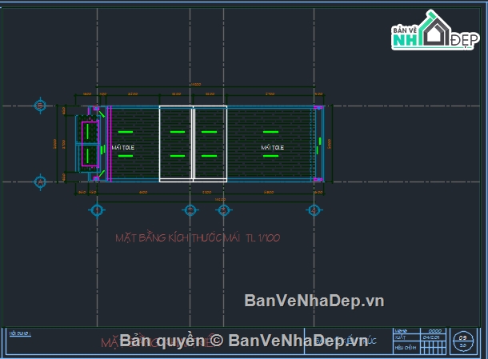Click the sheet number circle in title block
Screen dimensions: 488x359
point(463,341)
